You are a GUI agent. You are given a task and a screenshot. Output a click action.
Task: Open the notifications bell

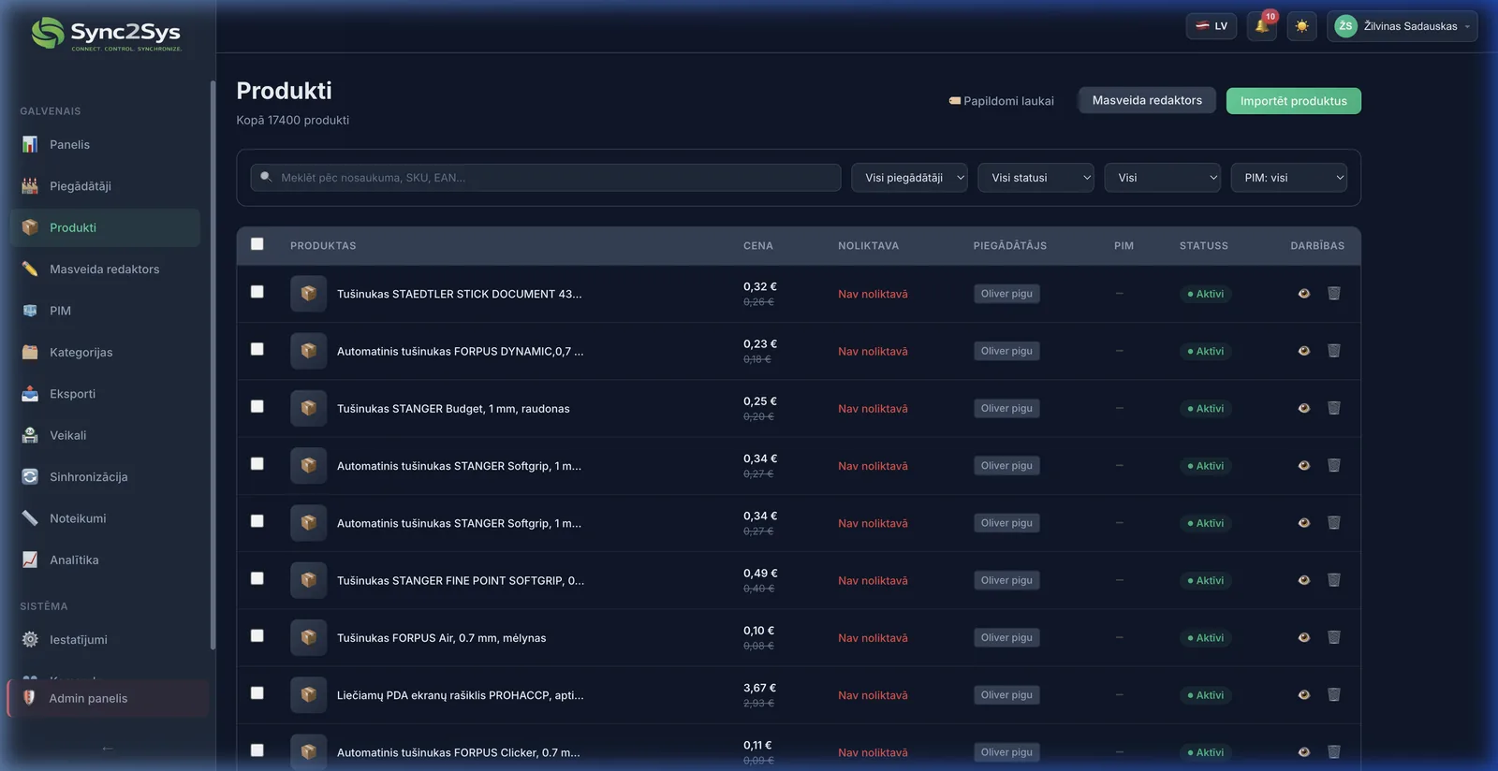pyautogui.click(x=1262, y=26)
